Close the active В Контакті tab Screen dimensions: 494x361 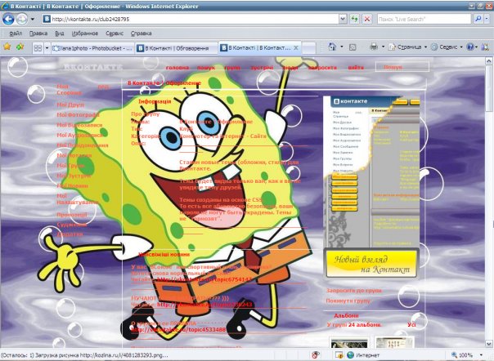click(296, 48)
